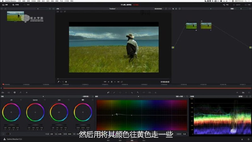The image size is (252, 142).
Task: Select the gallery still thumbnail
Action: tap(15, 16)
